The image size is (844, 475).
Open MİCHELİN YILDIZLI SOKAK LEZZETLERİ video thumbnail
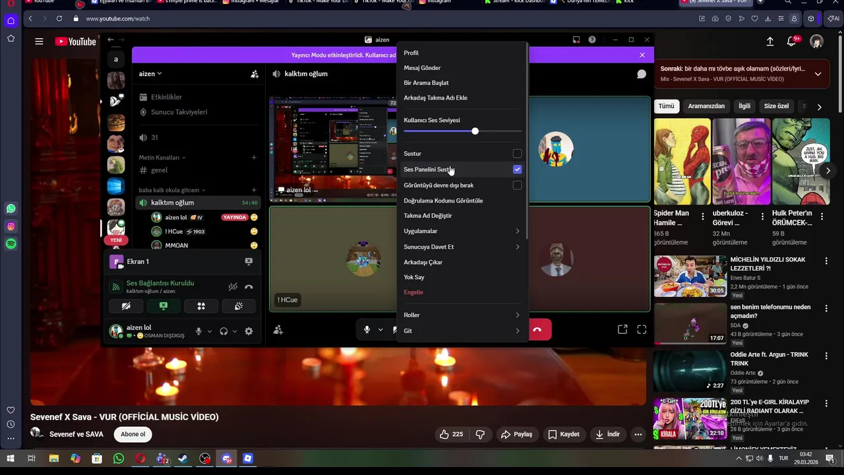point(690,276)
